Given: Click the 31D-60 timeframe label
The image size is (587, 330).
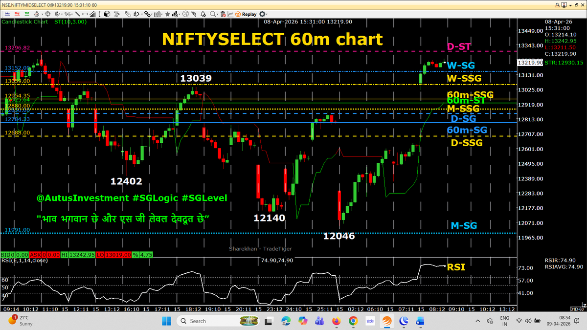Looking at the screenshot, I should pos(577,309).
